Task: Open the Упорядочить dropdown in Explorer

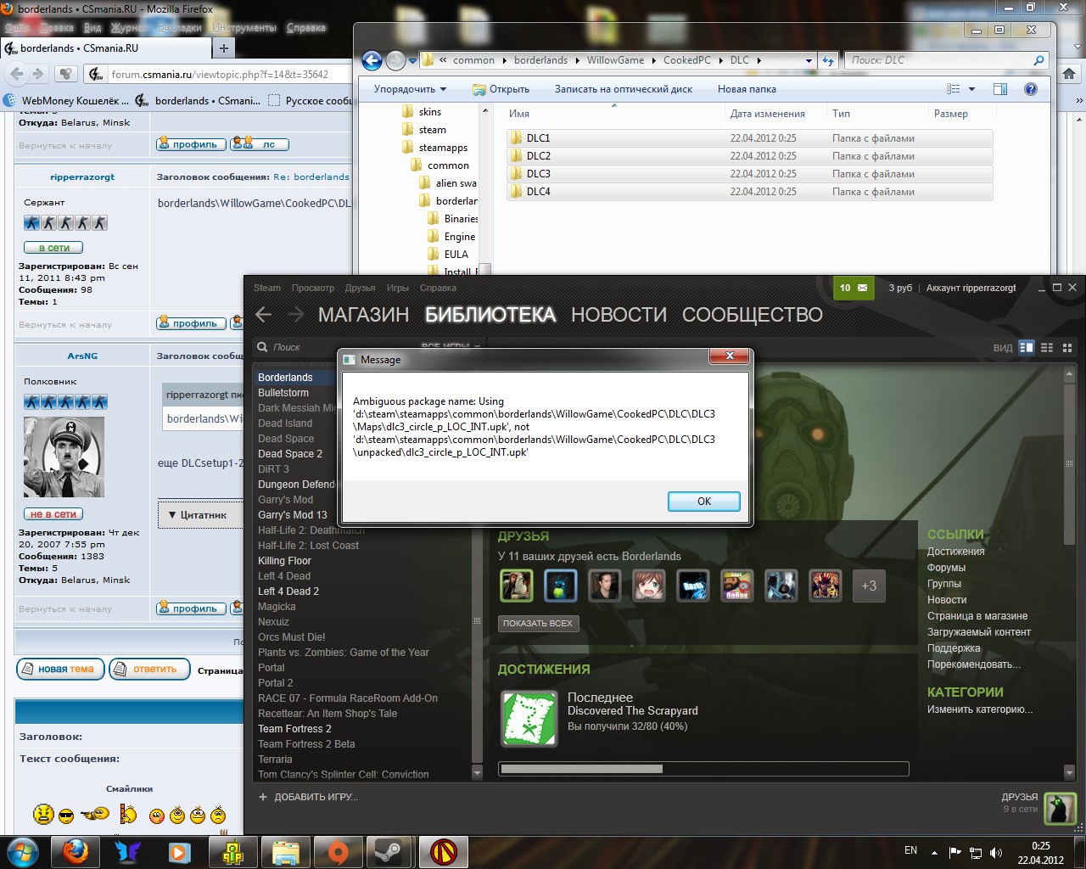Action: click(x=410, y=89)
